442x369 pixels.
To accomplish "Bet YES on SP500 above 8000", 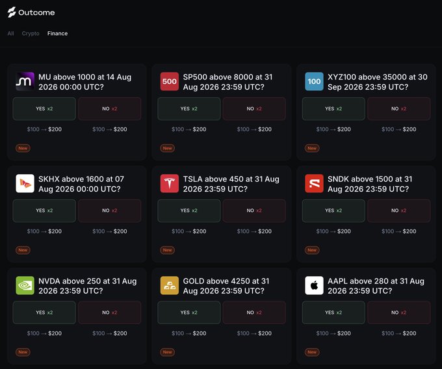I will coord(189,108).
